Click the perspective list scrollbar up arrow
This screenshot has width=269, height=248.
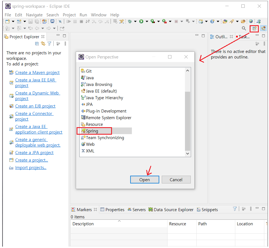coord(187,71)
